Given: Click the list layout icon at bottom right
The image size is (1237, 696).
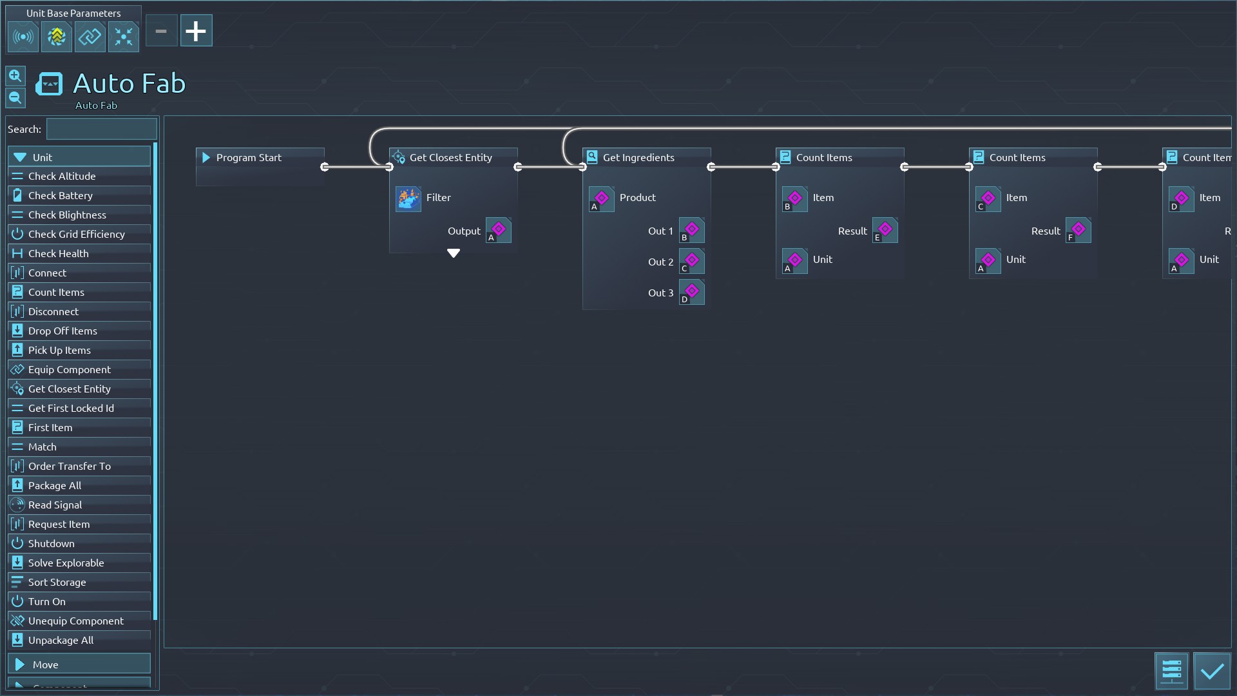Looking at the screenshot, I should pyautogui.click(x=1171, y=672).
